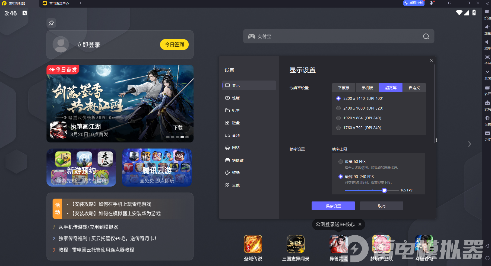The width and height of the screenshot is (491, 266).
Task: Launch the 斗破苍穹 game icon
Action: (x=424, y=244)
